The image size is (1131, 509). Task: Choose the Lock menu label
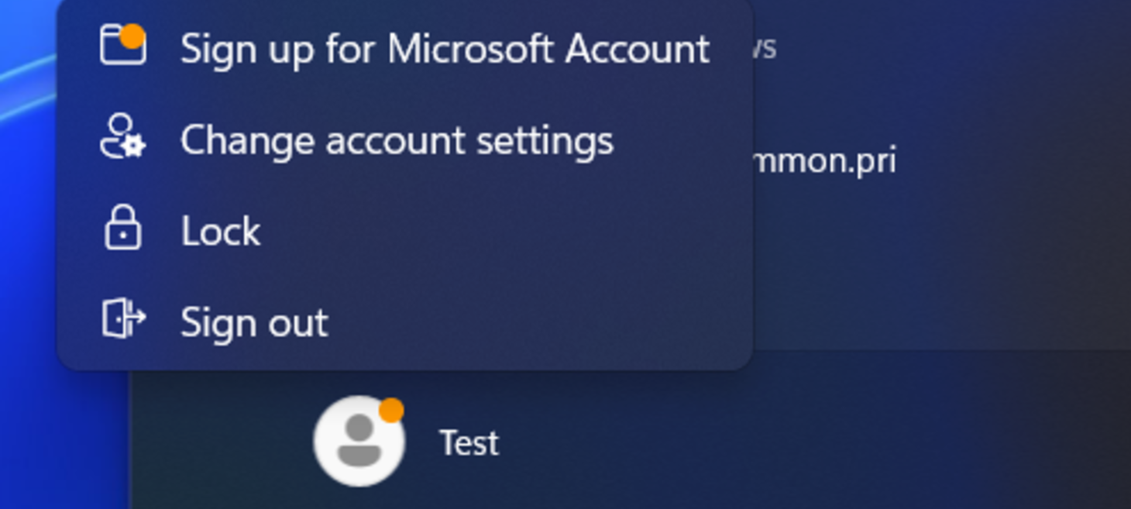221,231
